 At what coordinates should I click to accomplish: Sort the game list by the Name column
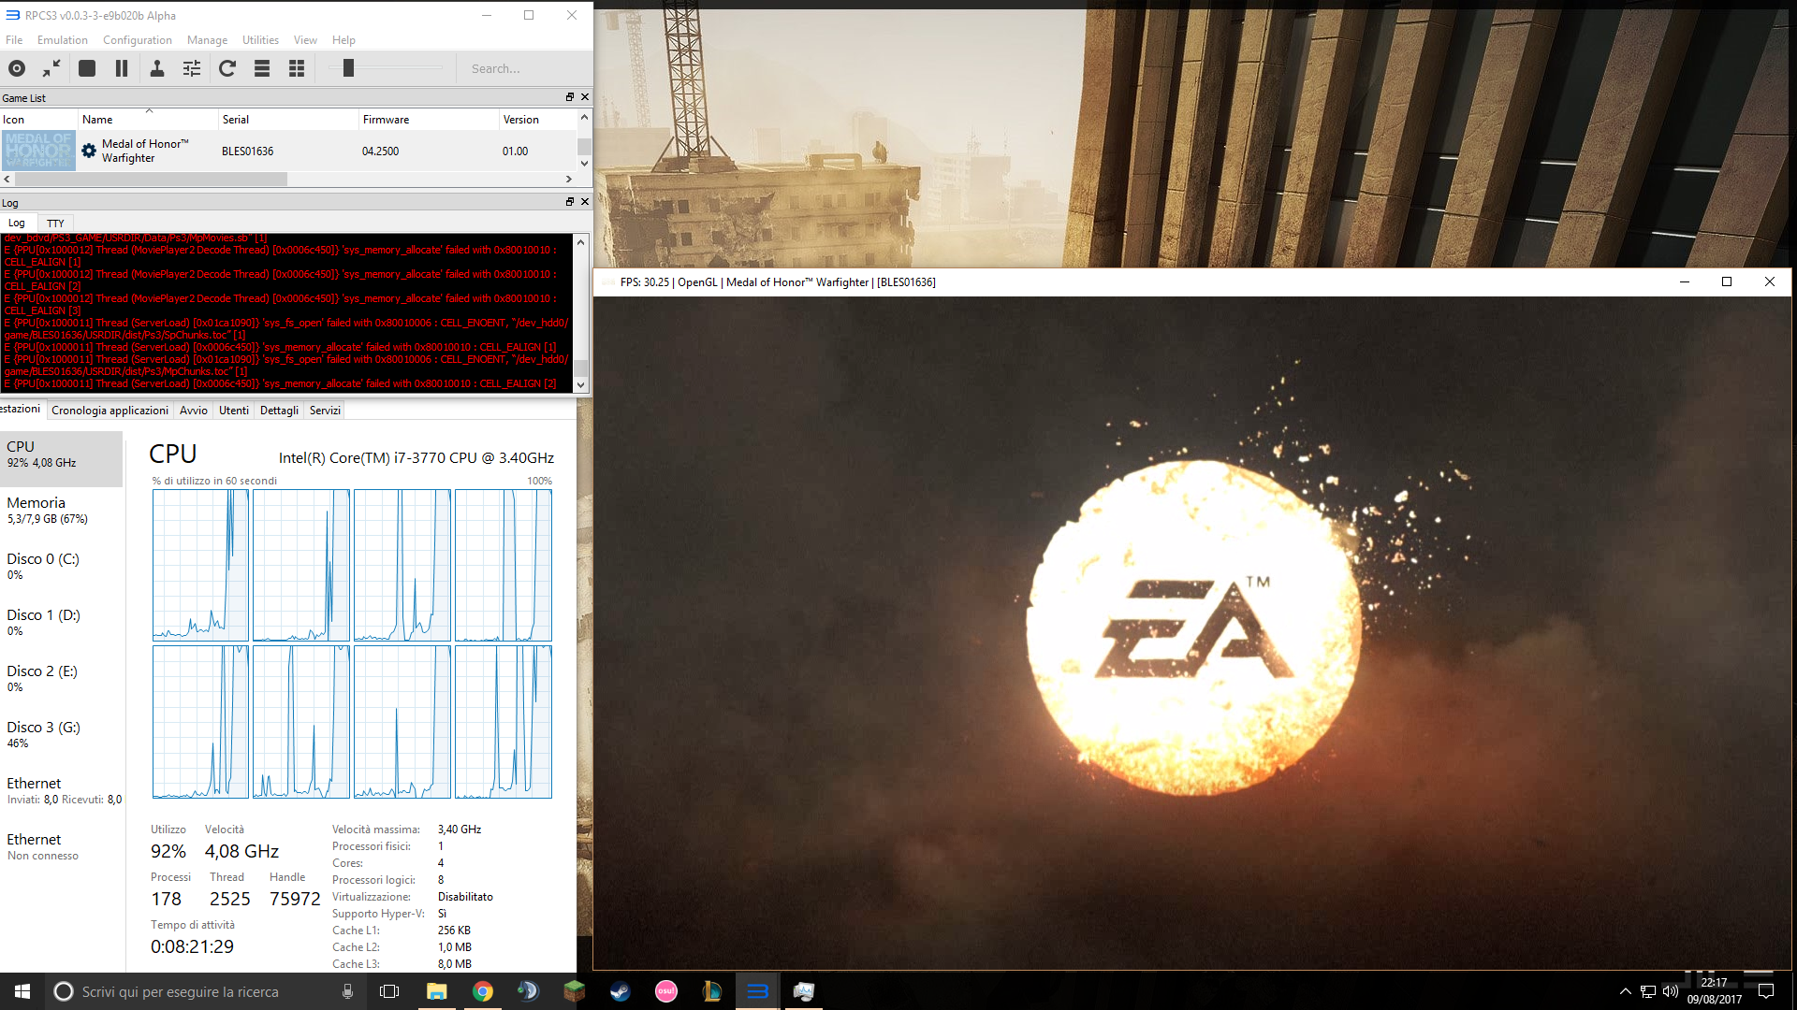pos(97,120)
